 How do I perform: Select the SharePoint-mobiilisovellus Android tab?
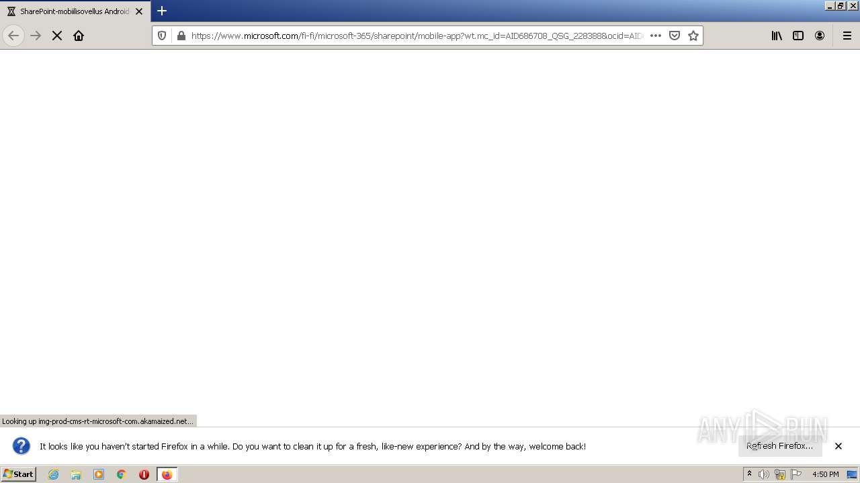[75, 11]
